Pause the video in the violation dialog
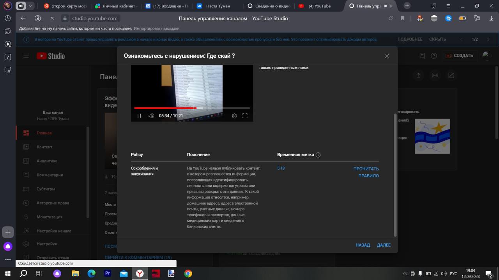The image size is (499, 280). 139,116
